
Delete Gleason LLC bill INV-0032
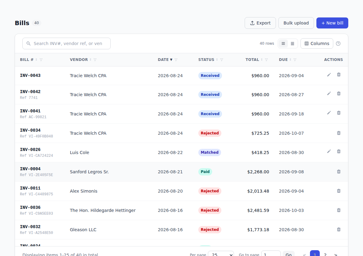pos(339,229)
